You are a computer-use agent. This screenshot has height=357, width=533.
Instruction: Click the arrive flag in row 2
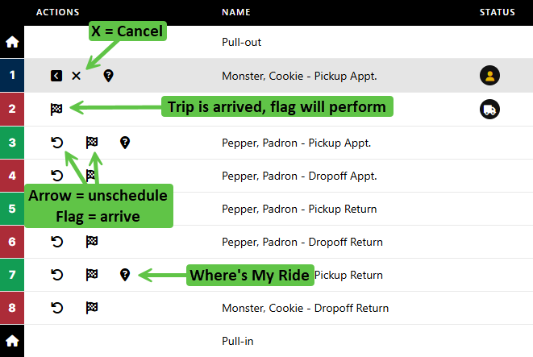click(56, 109)
